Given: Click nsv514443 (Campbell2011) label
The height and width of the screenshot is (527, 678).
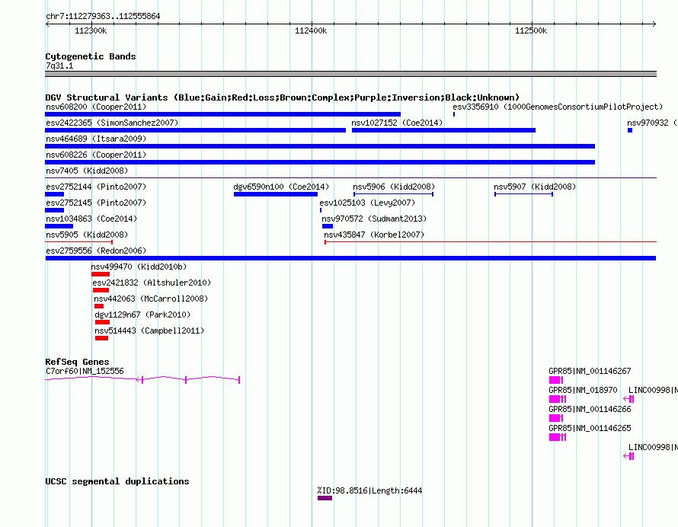Looking at the screenshot, I should click(x=149, y=331).
